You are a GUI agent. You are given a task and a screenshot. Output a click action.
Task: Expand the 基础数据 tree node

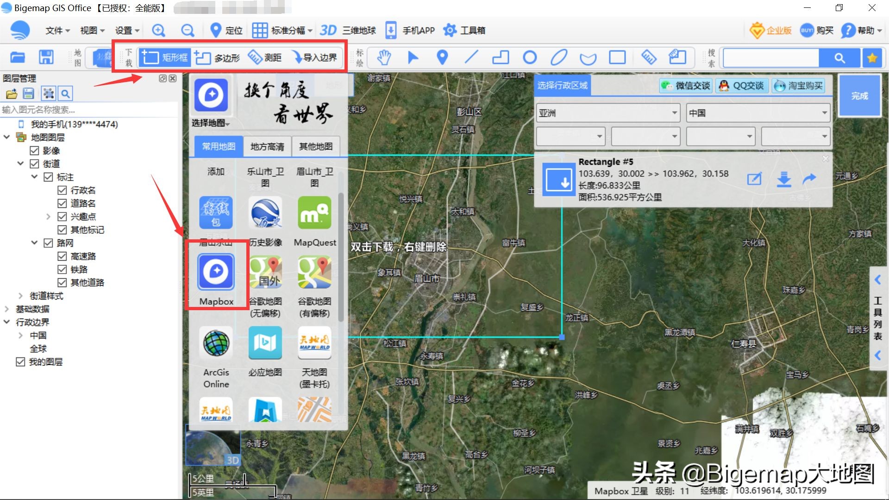tap(6, 309)
